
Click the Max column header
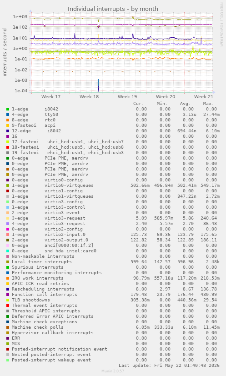[x=208, y=104]
